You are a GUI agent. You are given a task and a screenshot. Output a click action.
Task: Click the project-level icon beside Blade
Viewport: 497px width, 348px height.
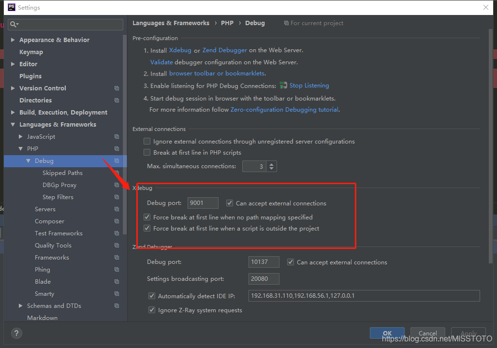point(117,281)
